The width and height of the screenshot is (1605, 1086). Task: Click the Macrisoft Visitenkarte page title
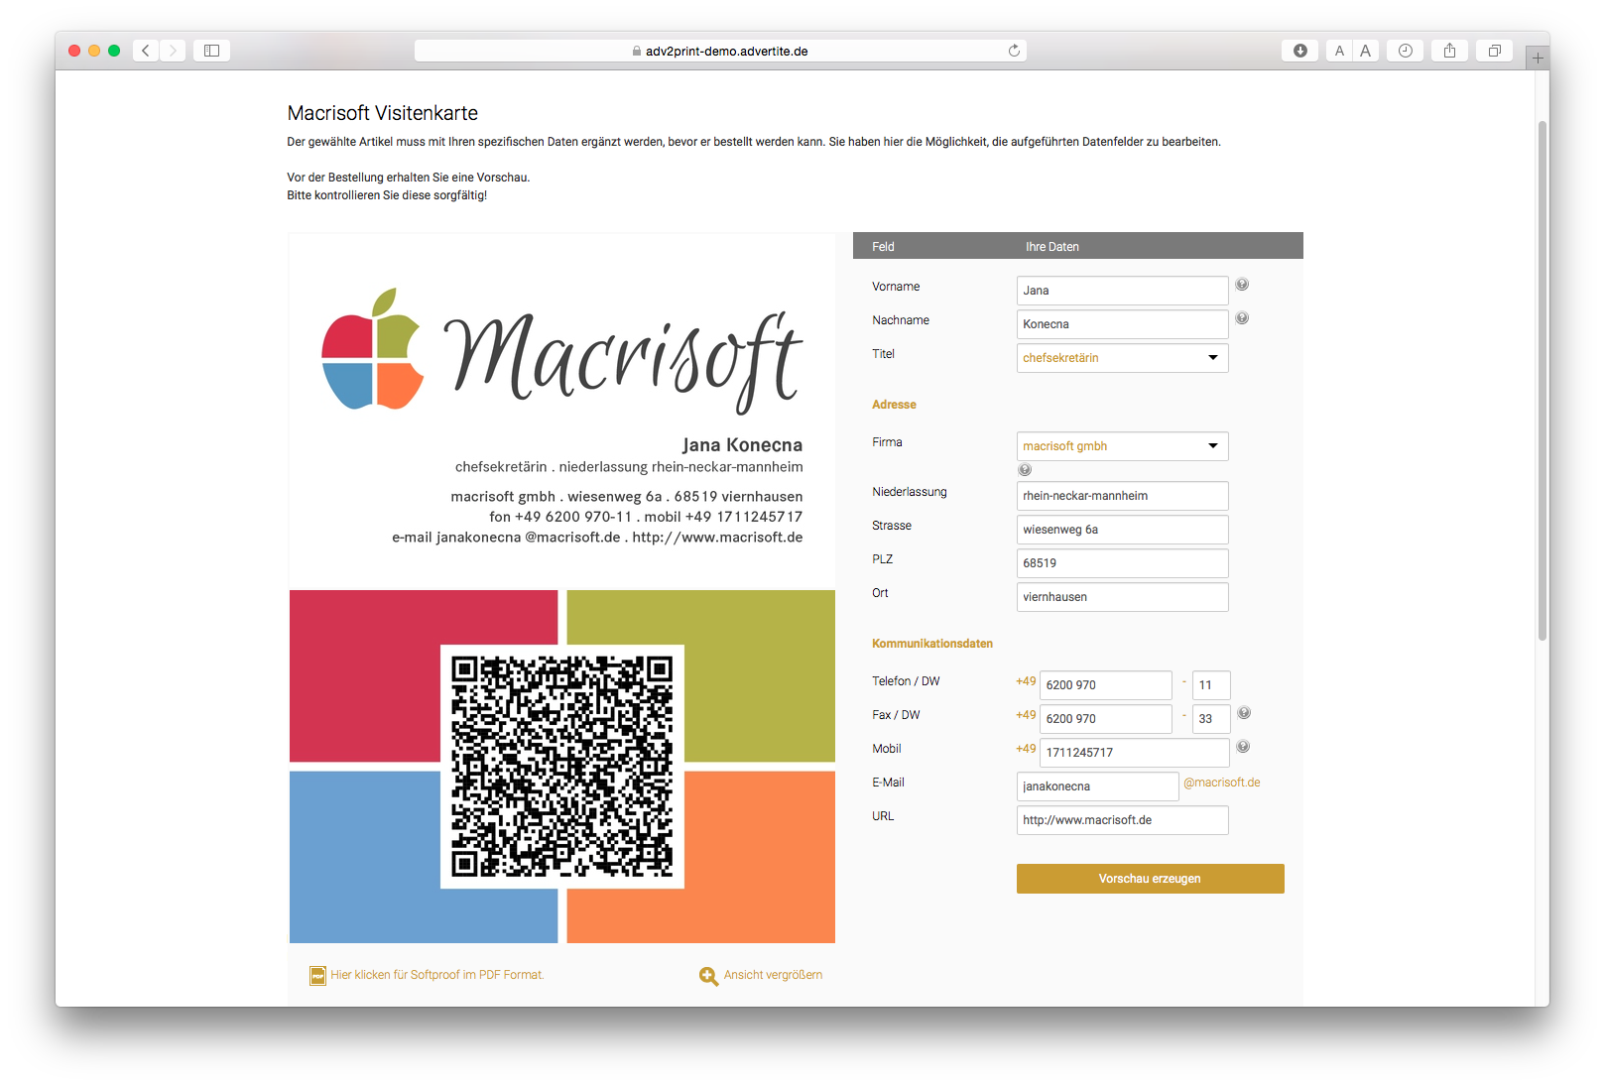(x=383, y=113)
